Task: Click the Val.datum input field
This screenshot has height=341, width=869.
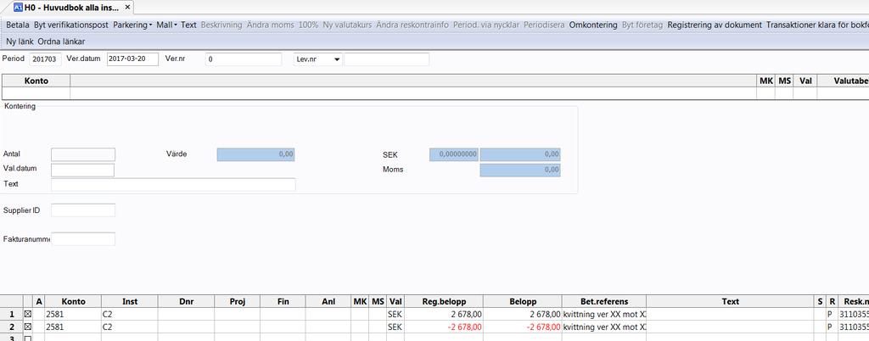Action: point(82,170)
